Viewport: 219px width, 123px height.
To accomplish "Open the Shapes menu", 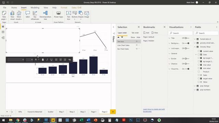I will (81, 15).
